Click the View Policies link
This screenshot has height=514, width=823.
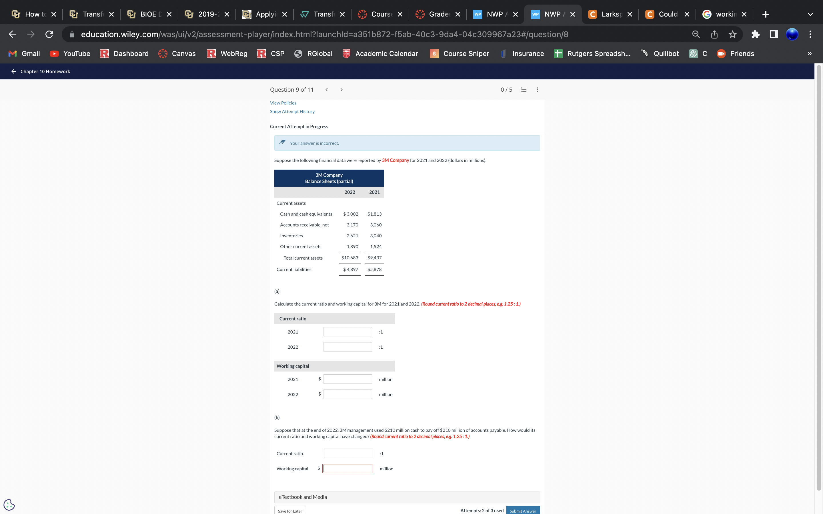click(283, 103)
